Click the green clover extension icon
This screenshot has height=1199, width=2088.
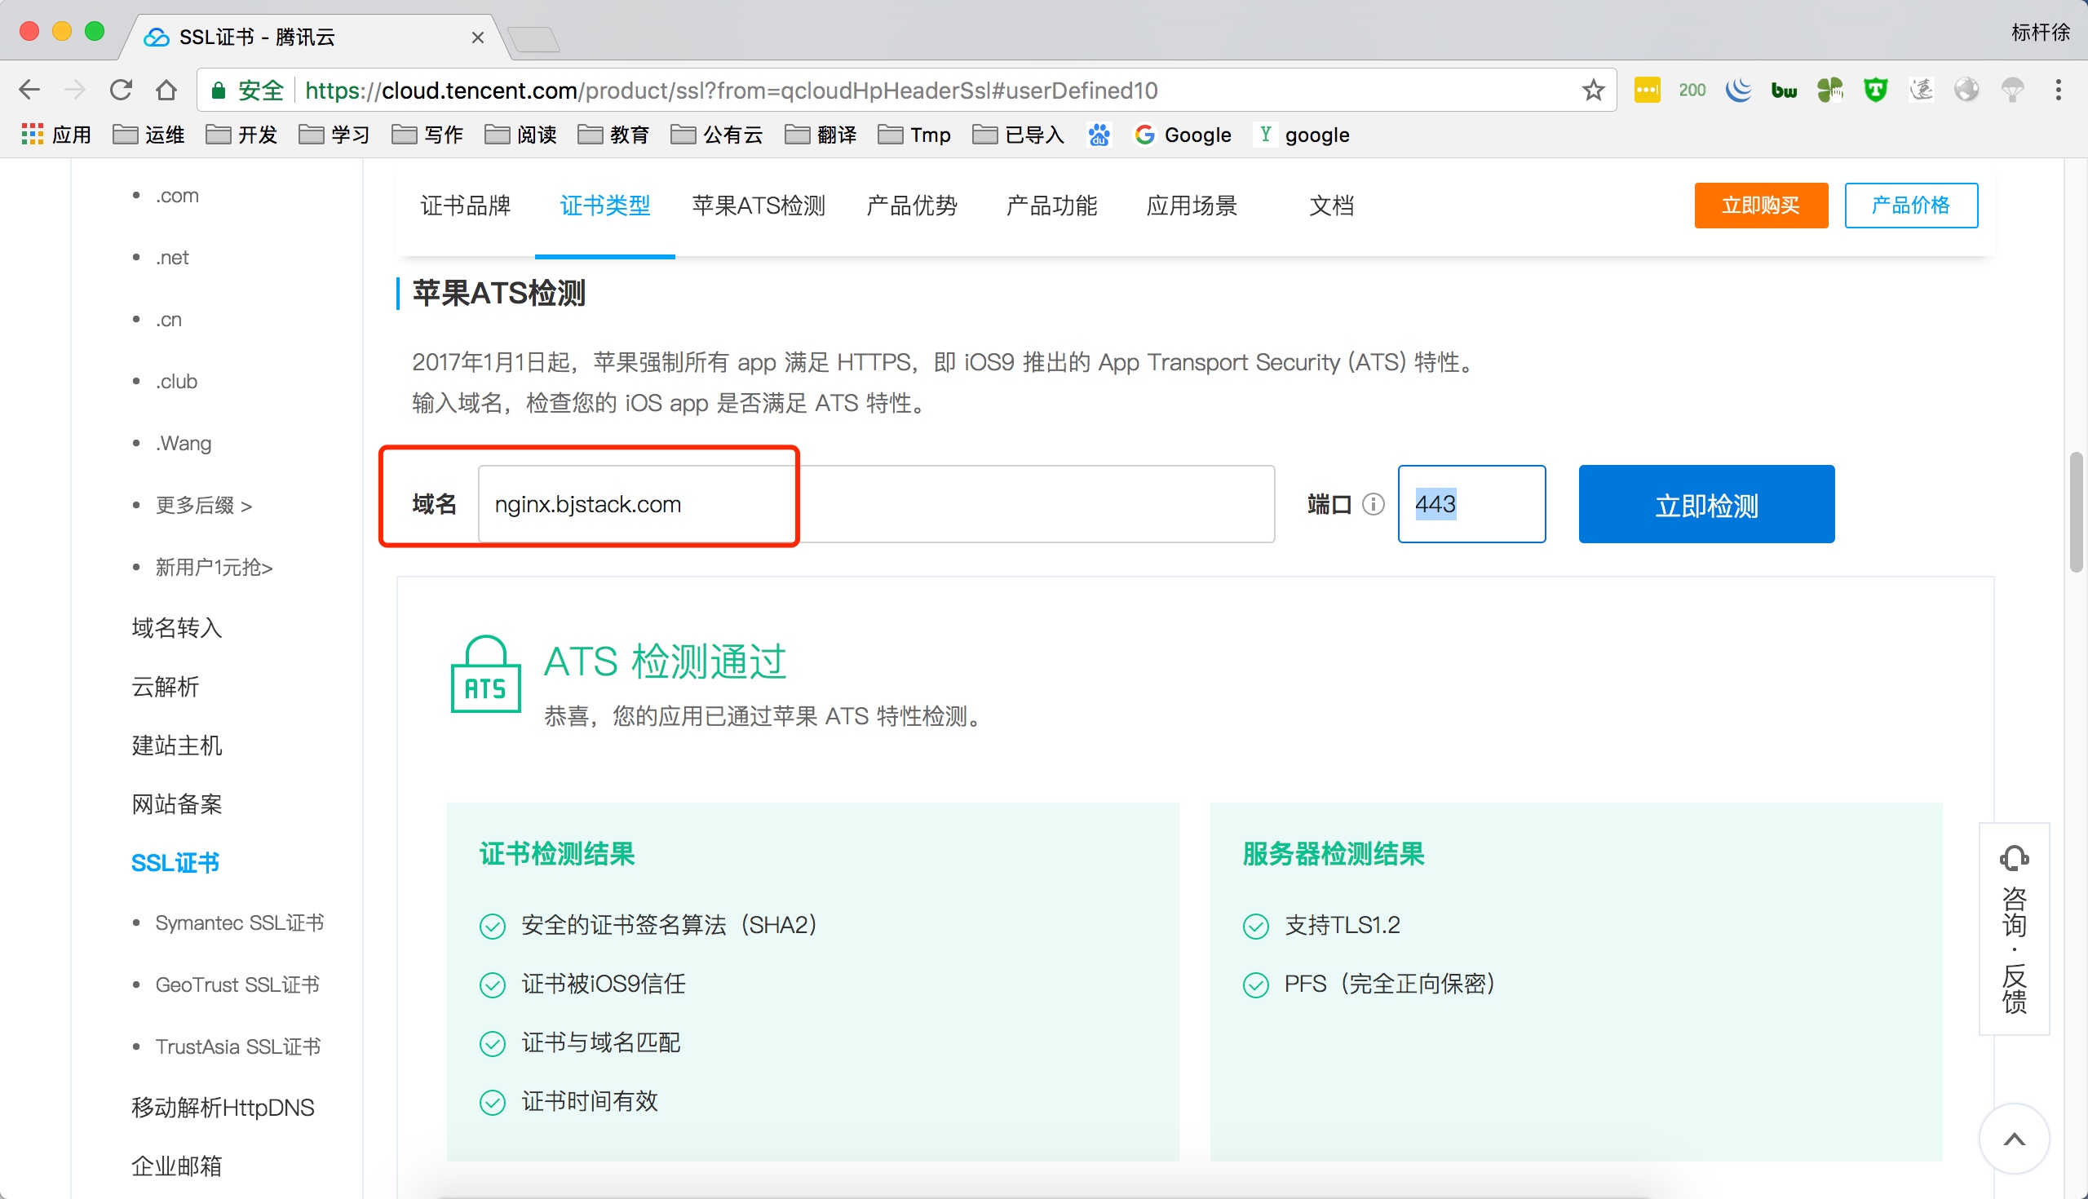tap(1829, 90)
